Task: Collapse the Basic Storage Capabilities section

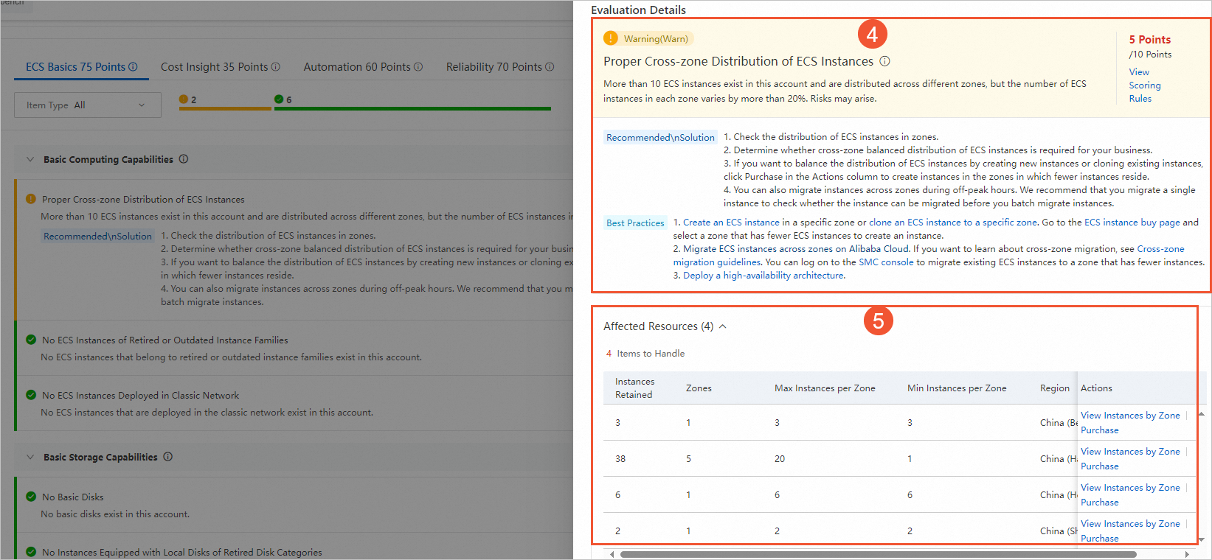Action: 30,457
